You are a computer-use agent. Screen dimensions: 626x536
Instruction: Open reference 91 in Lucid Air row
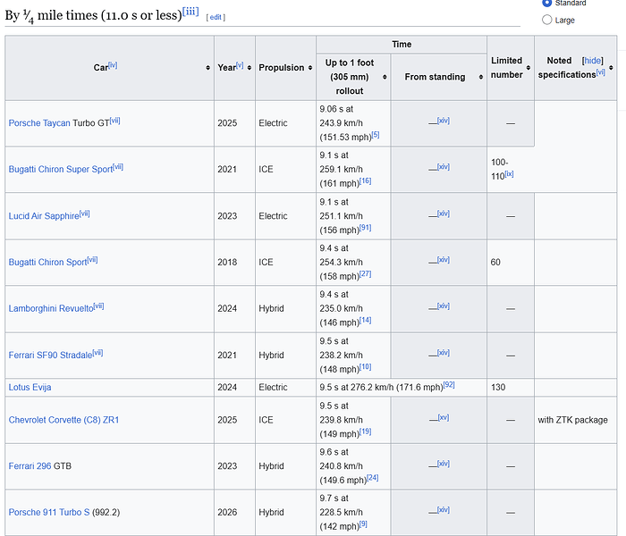point(365,228)
